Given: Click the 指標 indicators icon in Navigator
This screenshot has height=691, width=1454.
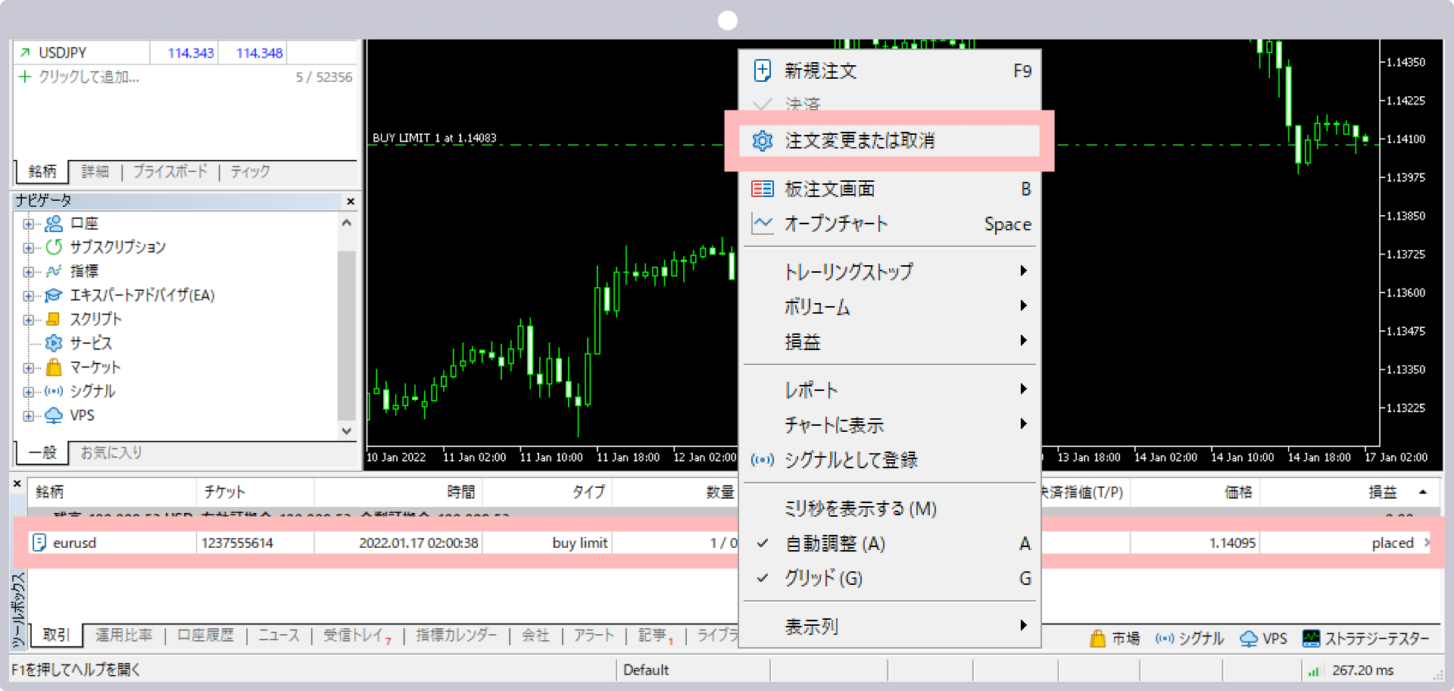Looking at the screenshot, I should 54,271.
